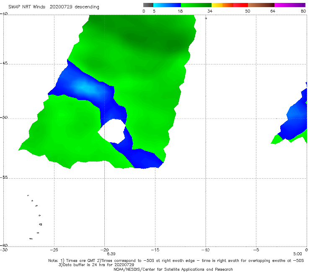Click the '-20' longitude axis label
The width and height of the screenshot is (310, 272).
pos(105,250)
